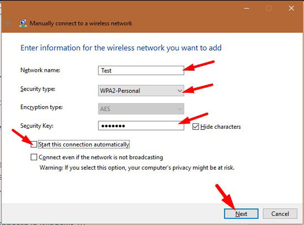Click the Next button
The width and height of the screenshot is (304, 225).
[x=241, y=214]
